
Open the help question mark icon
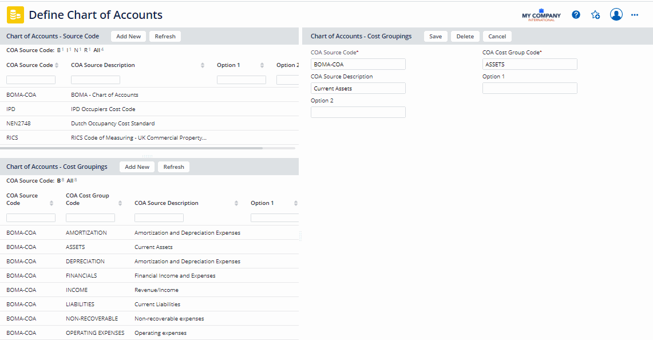(x=576, y=15)
